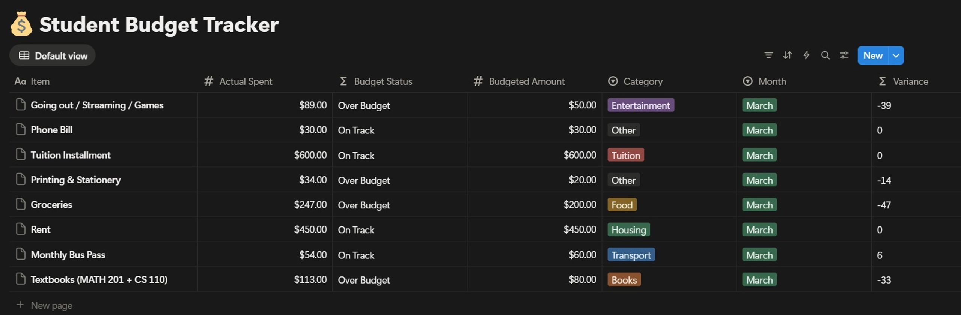Select the Student Budget Tracker title
Viewport: 961px width, 315px height.
[x=159, y=25]
